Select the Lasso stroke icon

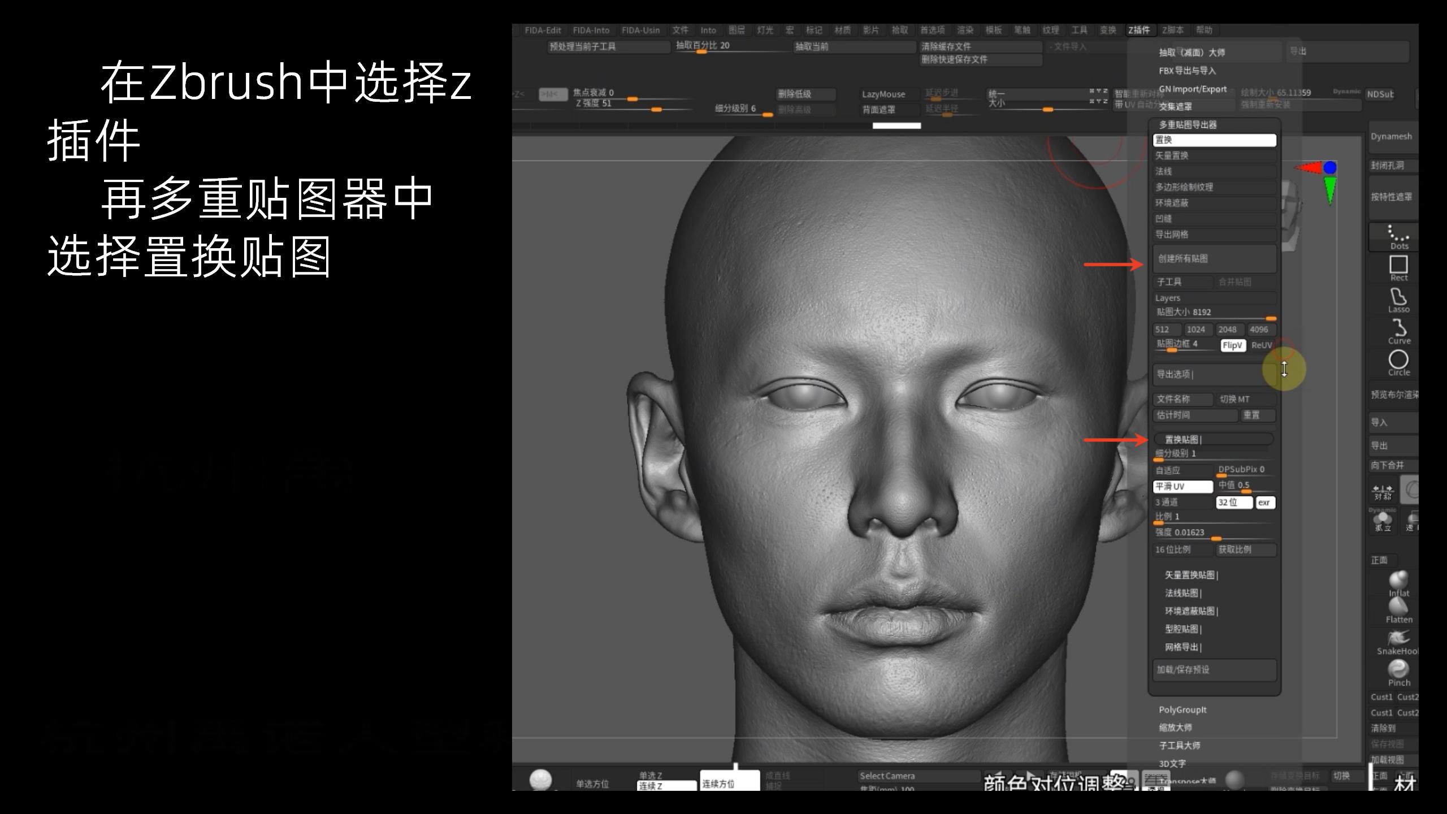coord(1398,300)
